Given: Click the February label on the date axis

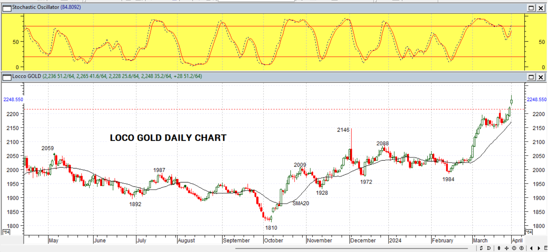Looking at the screenshot, I should (x=443, y=241).
